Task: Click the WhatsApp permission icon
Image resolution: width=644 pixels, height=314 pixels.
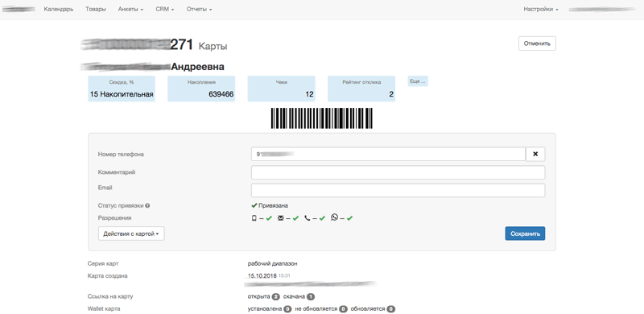Action: tap(334, 217)
